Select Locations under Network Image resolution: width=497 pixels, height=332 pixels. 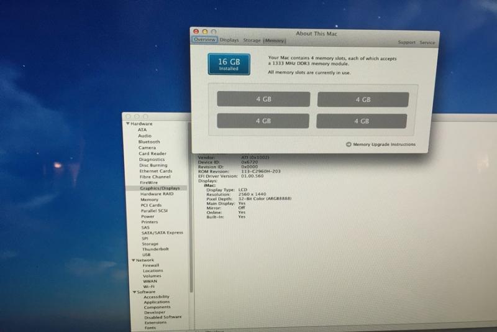[153, 271]
